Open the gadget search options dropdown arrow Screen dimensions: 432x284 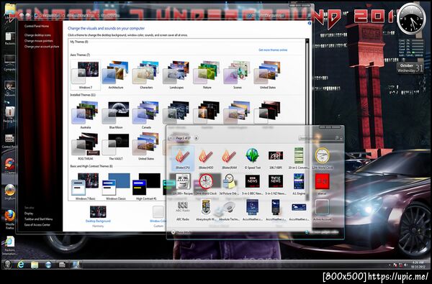click(x=341, y=138)
